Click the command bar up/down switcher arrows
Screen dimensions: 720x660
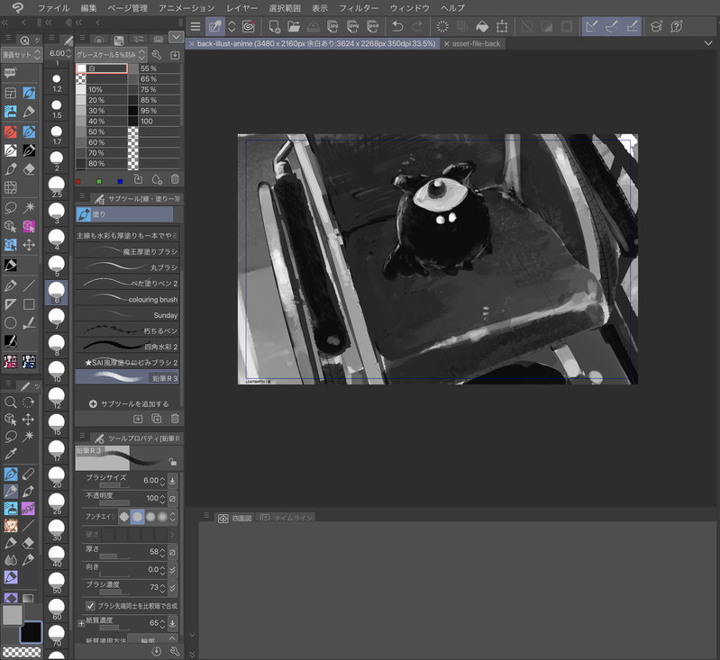pyautogui.click(x=232, y=27)
